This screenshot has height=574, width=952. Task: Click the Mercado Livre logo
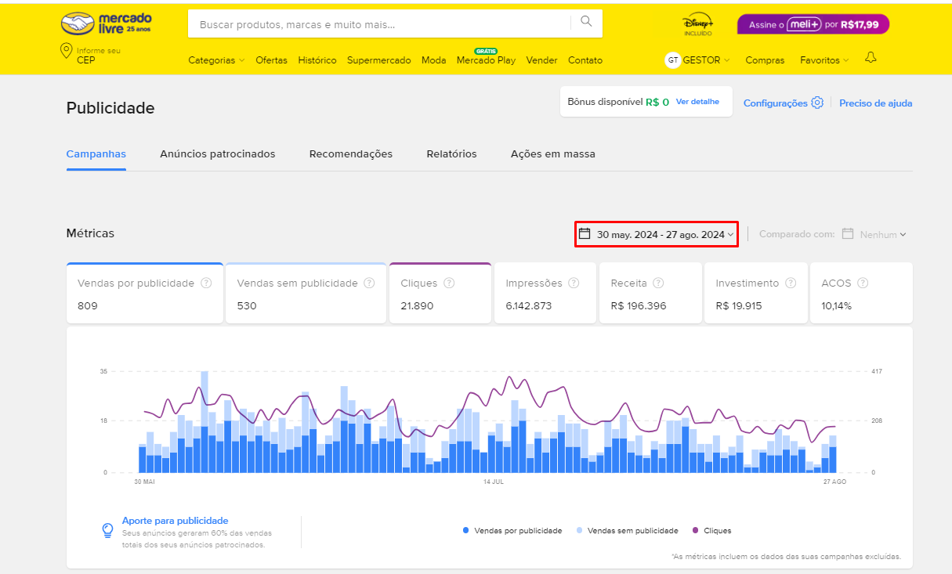coord(107,23)
